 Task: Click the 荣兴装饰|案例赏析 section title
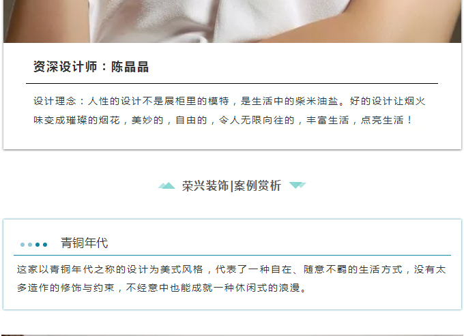[x=231, y=186]
